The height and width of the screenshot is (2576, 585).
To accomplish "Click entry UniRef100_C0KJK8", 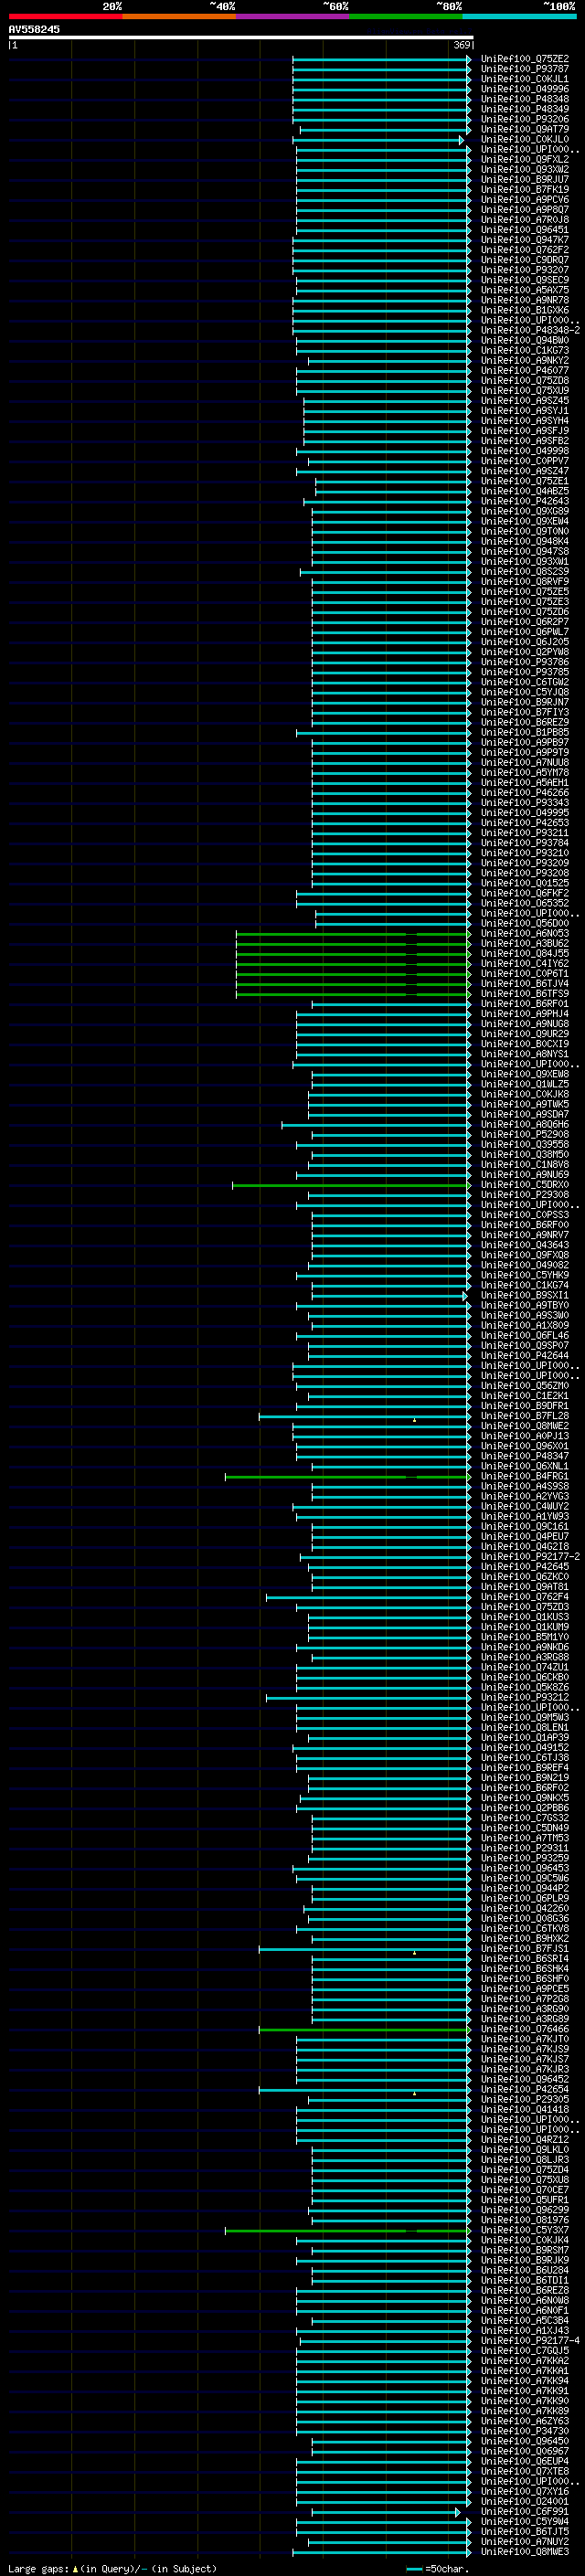I will point(525,1094).
